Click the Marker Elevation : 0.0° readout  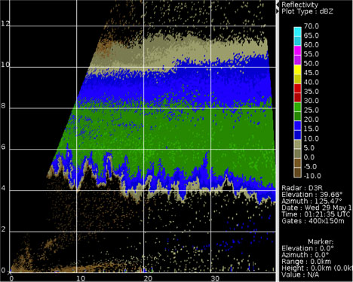point(308,248)
